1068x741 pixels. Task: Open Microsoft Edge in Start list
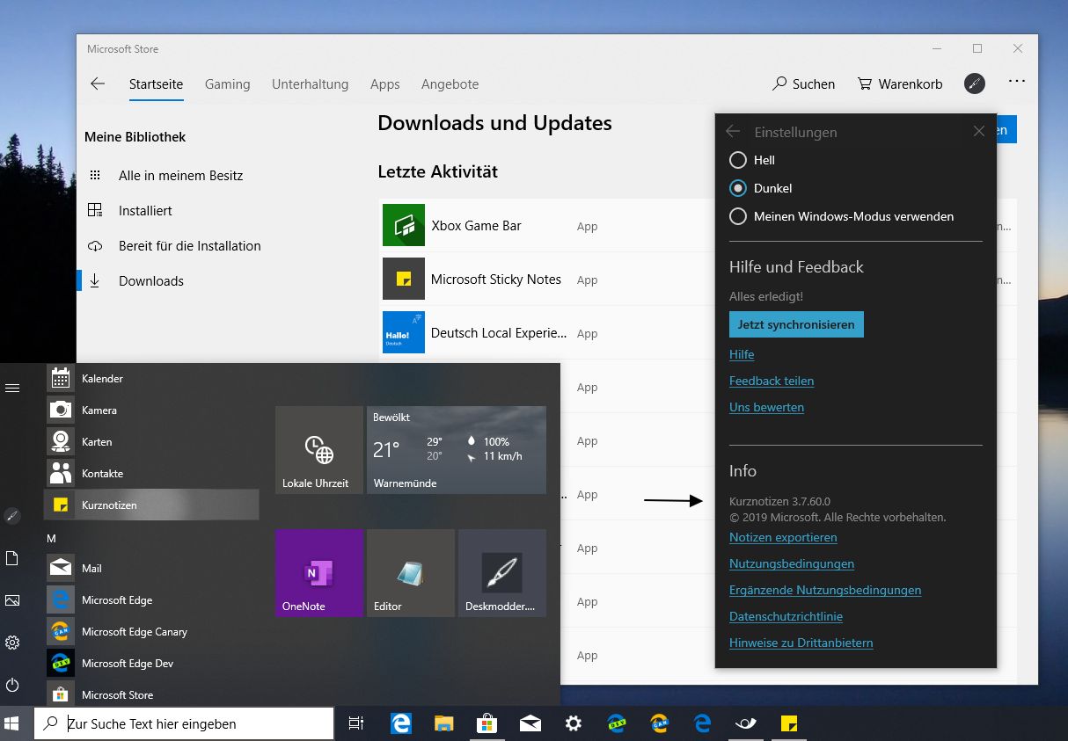click(x=151, y=600)
